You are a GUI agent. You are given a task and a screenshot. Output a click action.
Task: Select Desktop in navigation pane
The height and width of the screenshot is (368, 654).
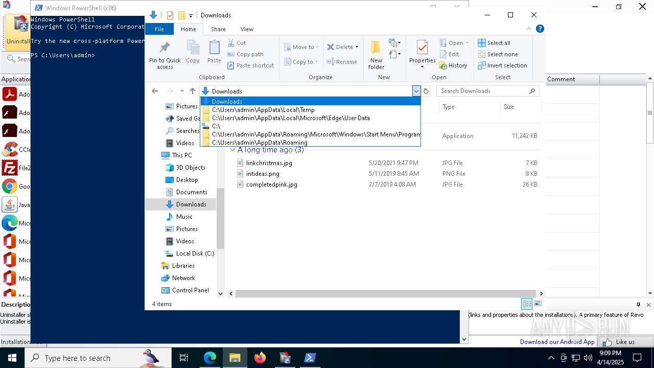(186, 180)
